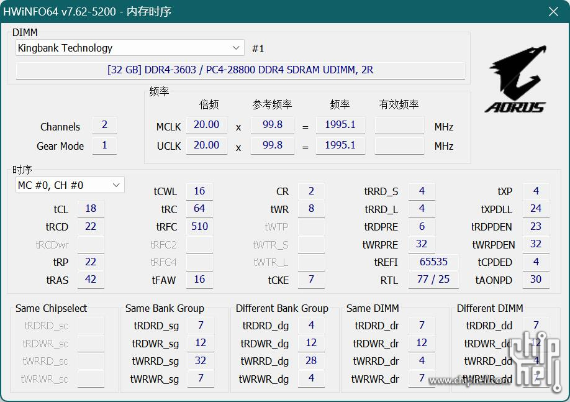Select the tWRRD_dr value 4
Image resolution: width=570 pixels, height=402 pixels.
point(422,361)
